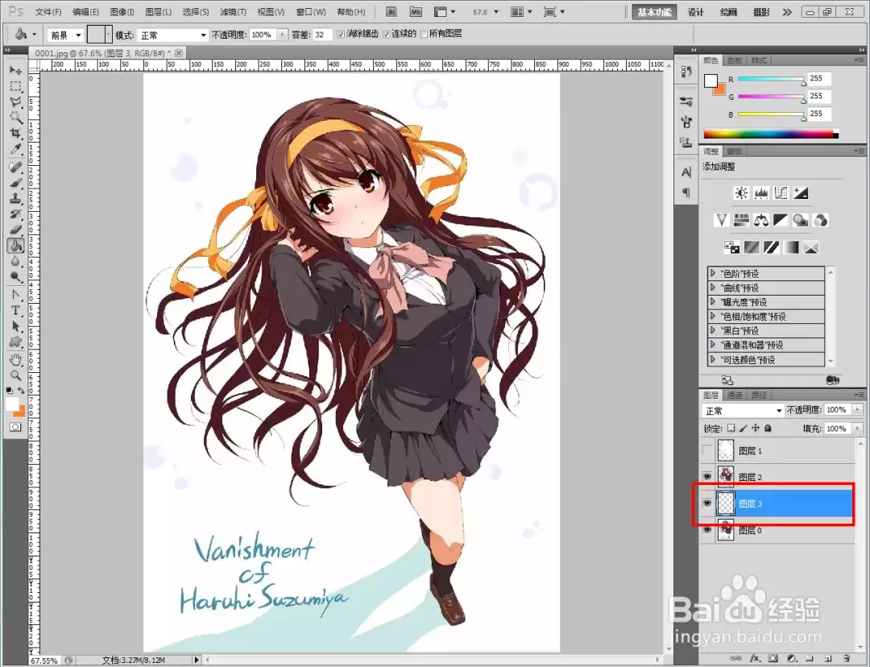Open the 文件(F) menu
870x667 pixels.
pos(48,11)
